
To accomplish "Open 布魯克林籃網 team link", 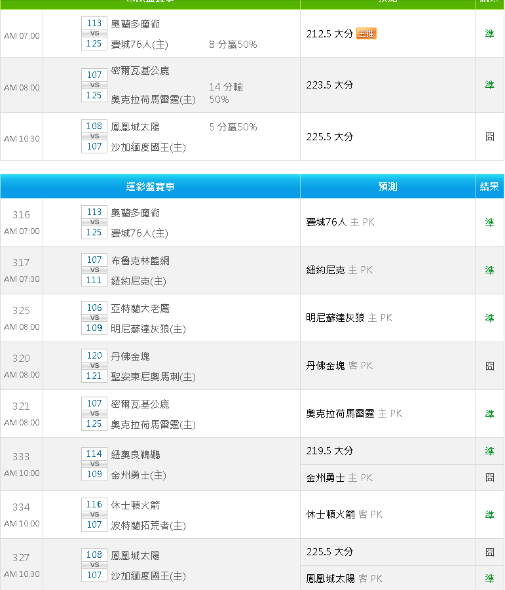I will point(140,261).
